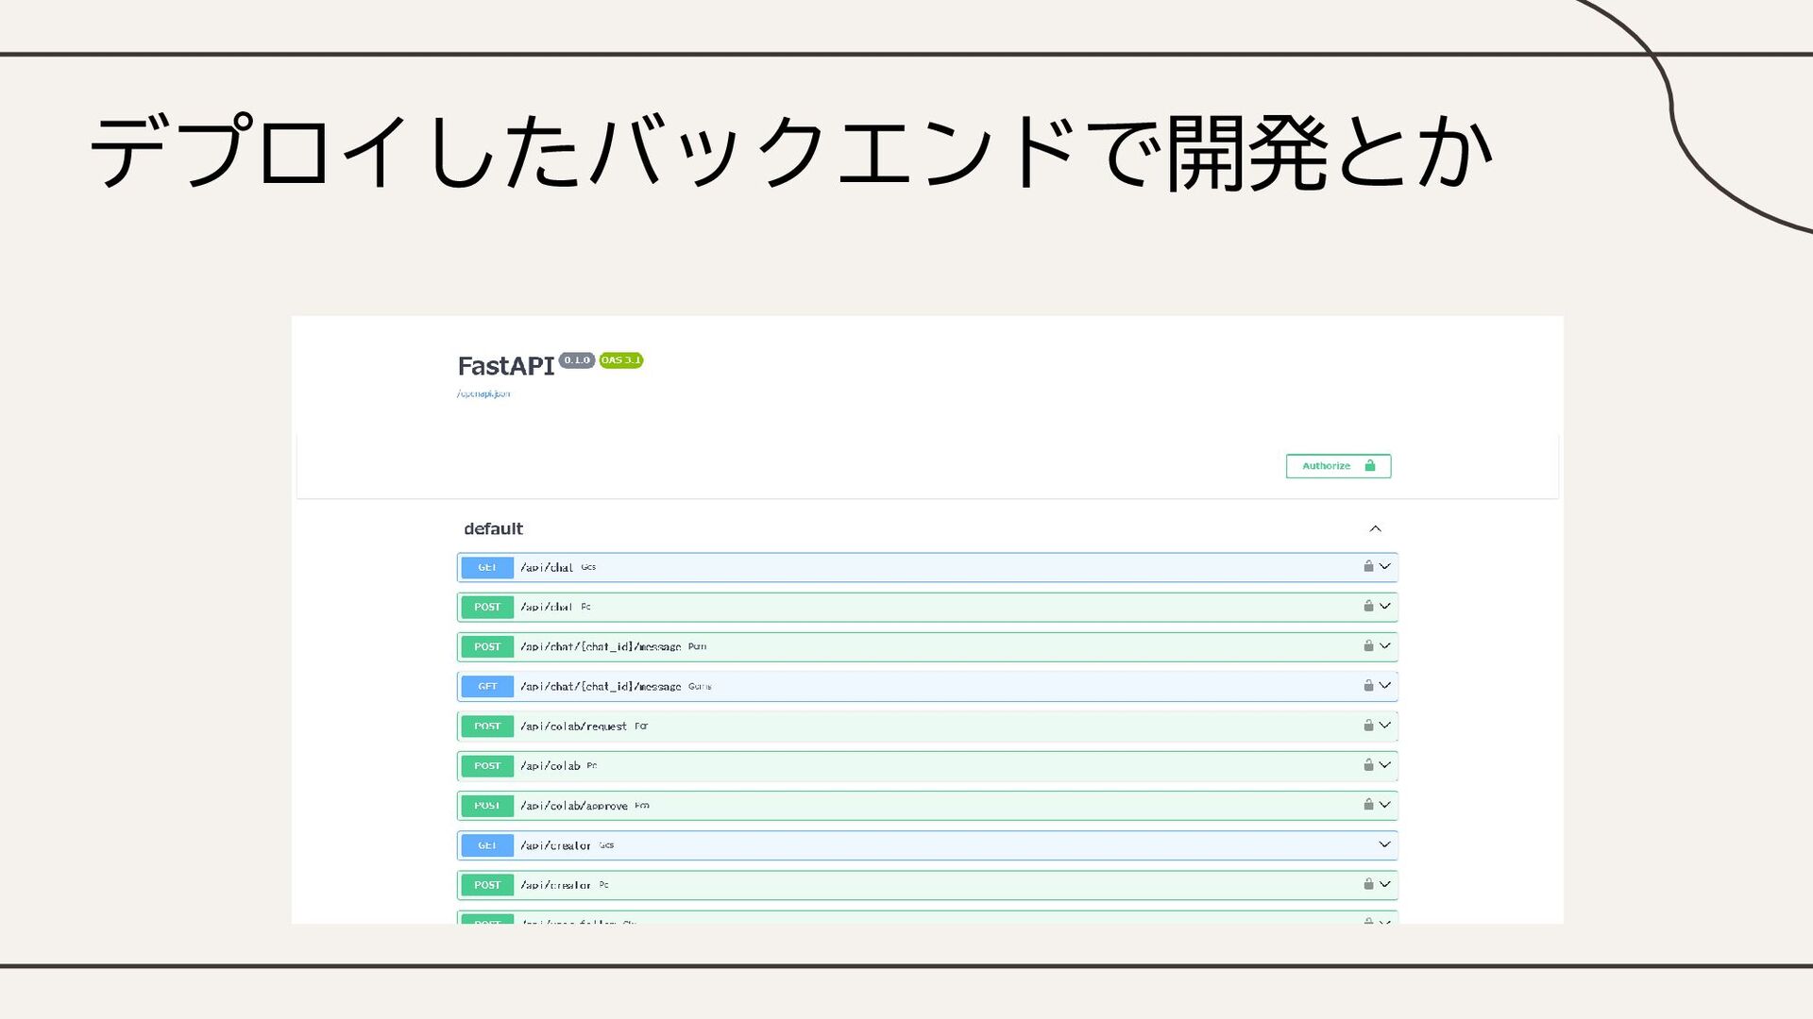Collapse the default section chevron
Viewport: 1813px width, 1019px height.
(1375, 528)
